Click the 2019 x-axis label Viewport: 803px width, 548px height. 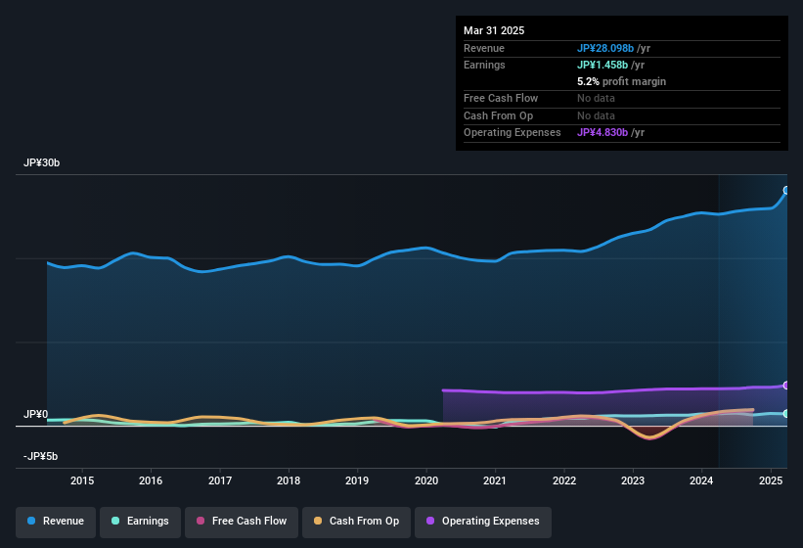pyautogui.click(x=357, y=480)
